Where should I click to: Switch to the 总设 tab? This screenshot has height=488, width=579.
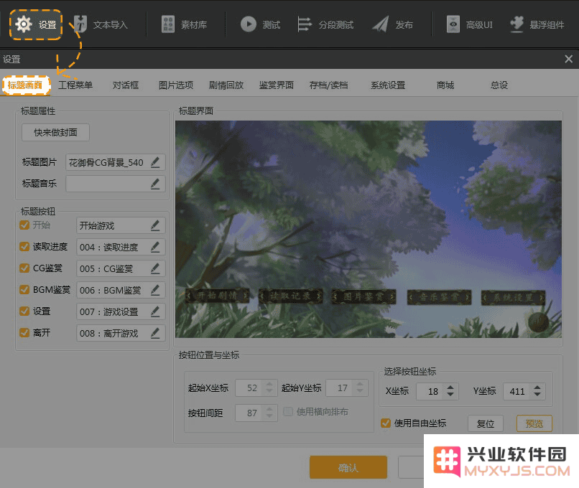click(x=499, y=85)
